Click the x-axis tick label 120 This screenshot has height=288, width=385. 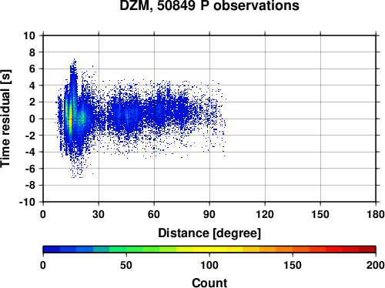coord(265,214)
